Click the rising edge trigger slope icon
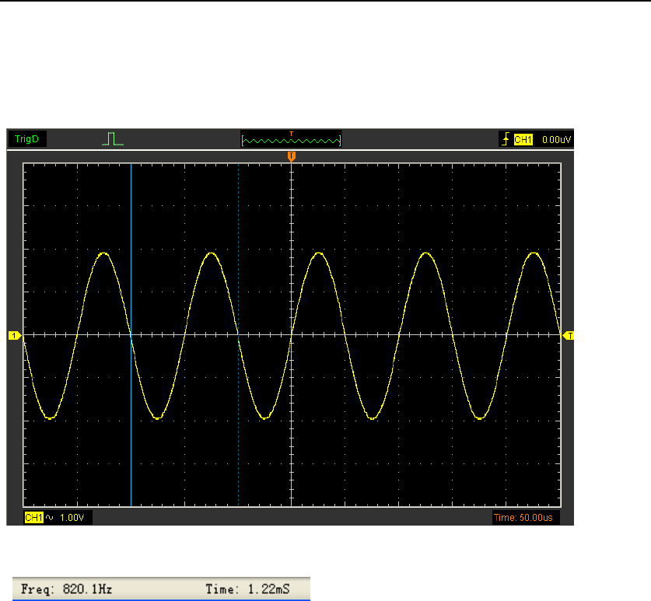Image resolution: width=651 pixels, height=601 pixels. 506,139
